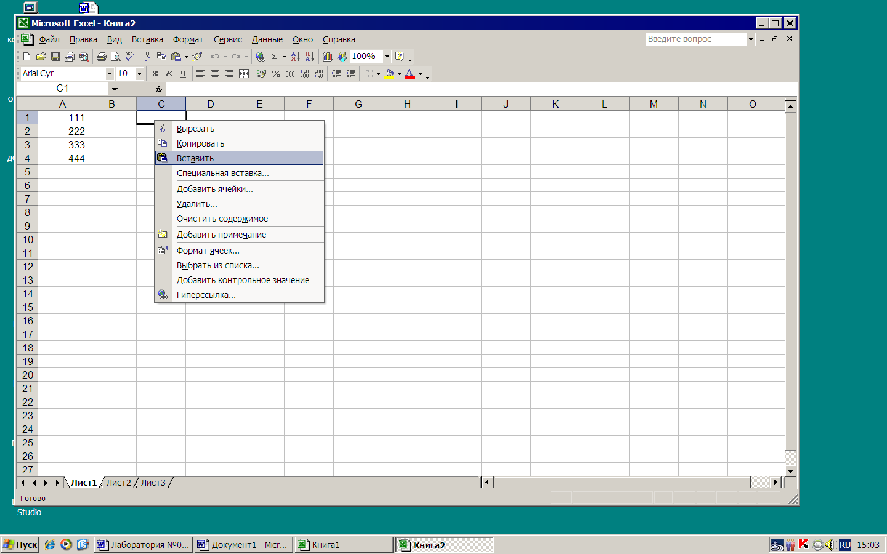
Task: Increase decimal places
Action: pyautogui.click(x=304, y=74)
